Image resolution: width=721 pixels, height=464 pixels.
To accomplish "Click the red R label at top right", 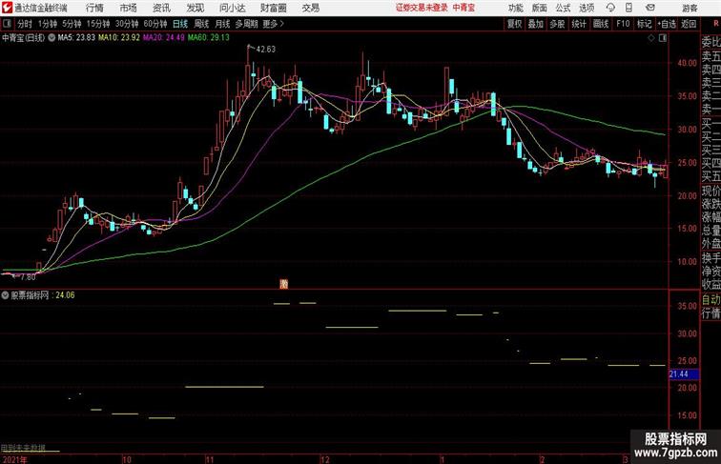I will (x=716, y=23).
